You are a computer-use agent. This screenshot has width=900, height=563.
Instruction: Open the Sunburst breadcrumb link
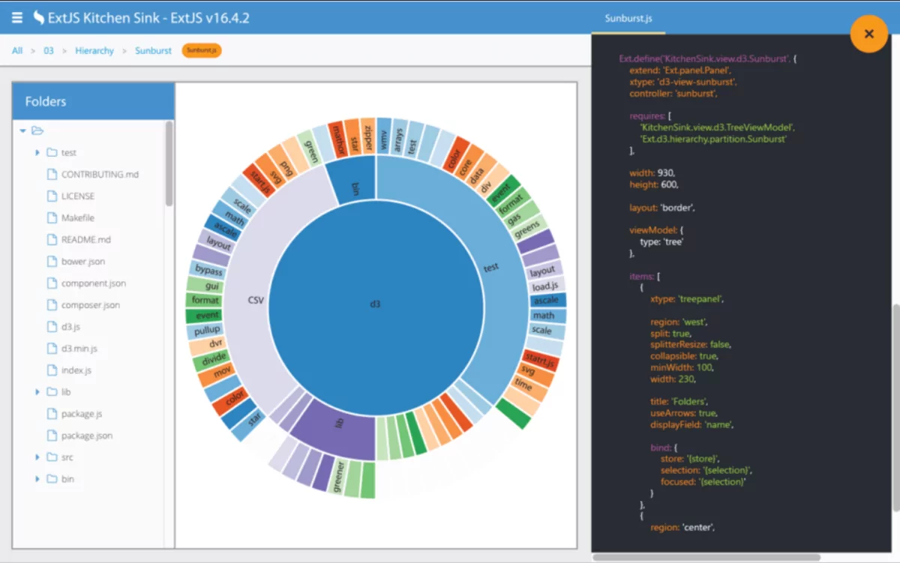pos(153,51)
